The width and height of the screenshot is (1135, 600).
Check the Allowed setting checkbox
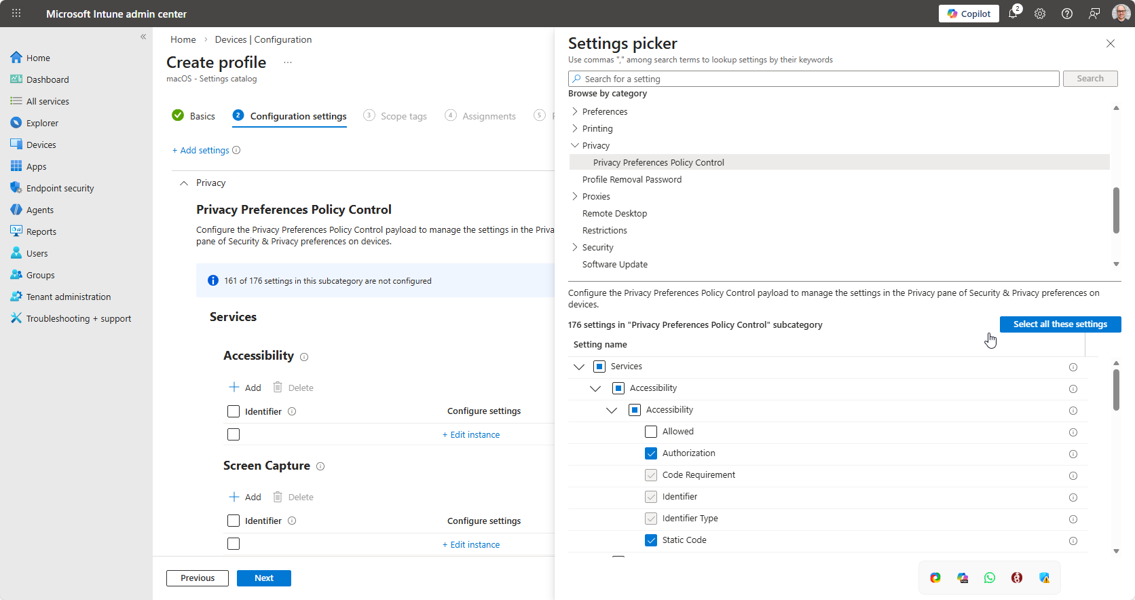[x=651, y=432]
